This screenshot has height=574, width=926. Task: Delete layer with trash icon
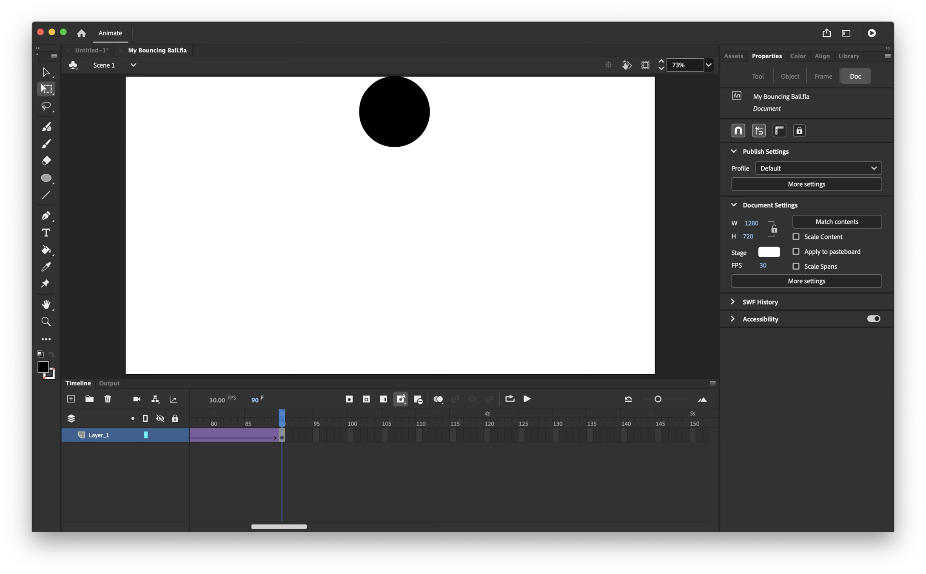coord(108,399)
